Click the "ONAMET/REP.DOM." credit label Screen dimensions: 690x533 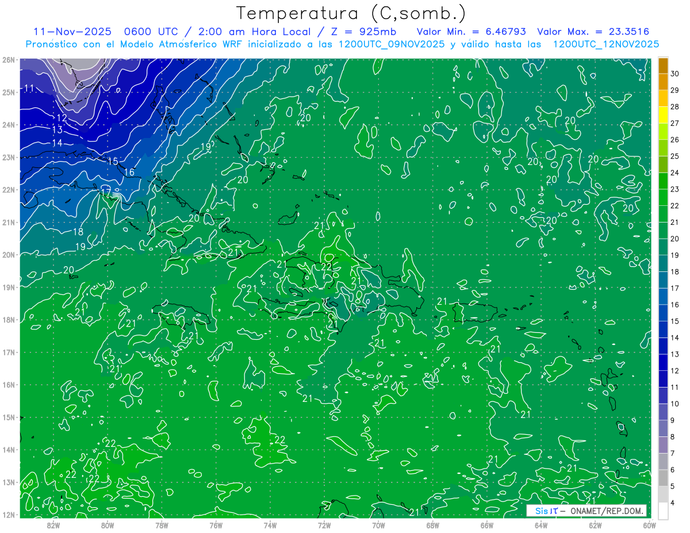(608, 511)
